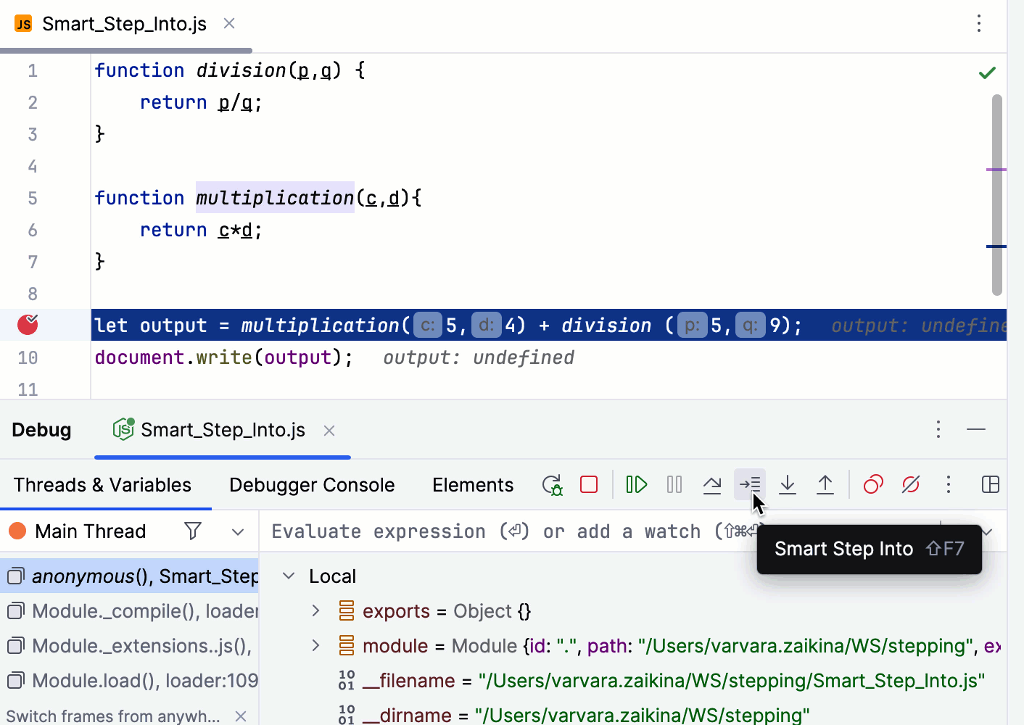Click the Rerun debug session icon
Screen dimensions: 1024x725
click(x=553, y=485)
